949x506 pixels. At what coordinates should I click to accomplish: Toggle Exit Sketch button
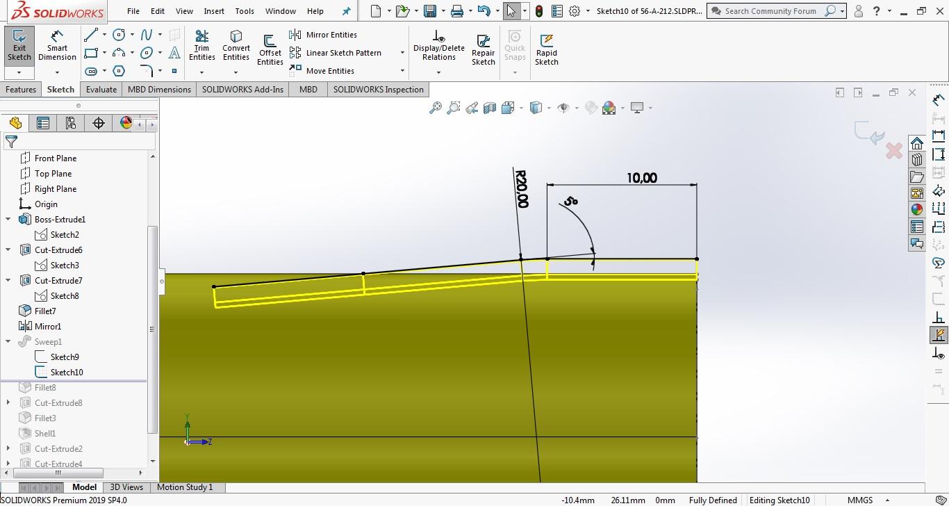coord(19,45)
